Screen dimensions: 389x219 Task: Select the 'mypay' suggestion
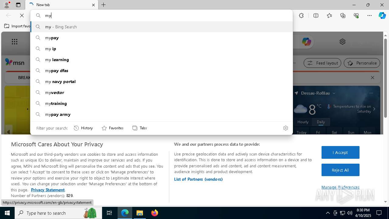tap(161, 38)
